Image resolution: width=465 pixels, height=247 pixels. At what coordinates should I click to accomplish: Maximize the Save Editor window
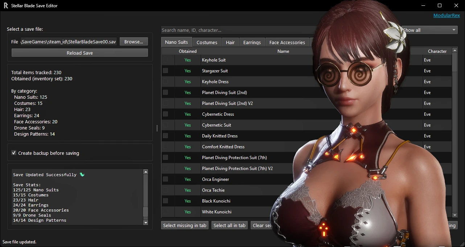pyautogui.click(x=440, y=5)
